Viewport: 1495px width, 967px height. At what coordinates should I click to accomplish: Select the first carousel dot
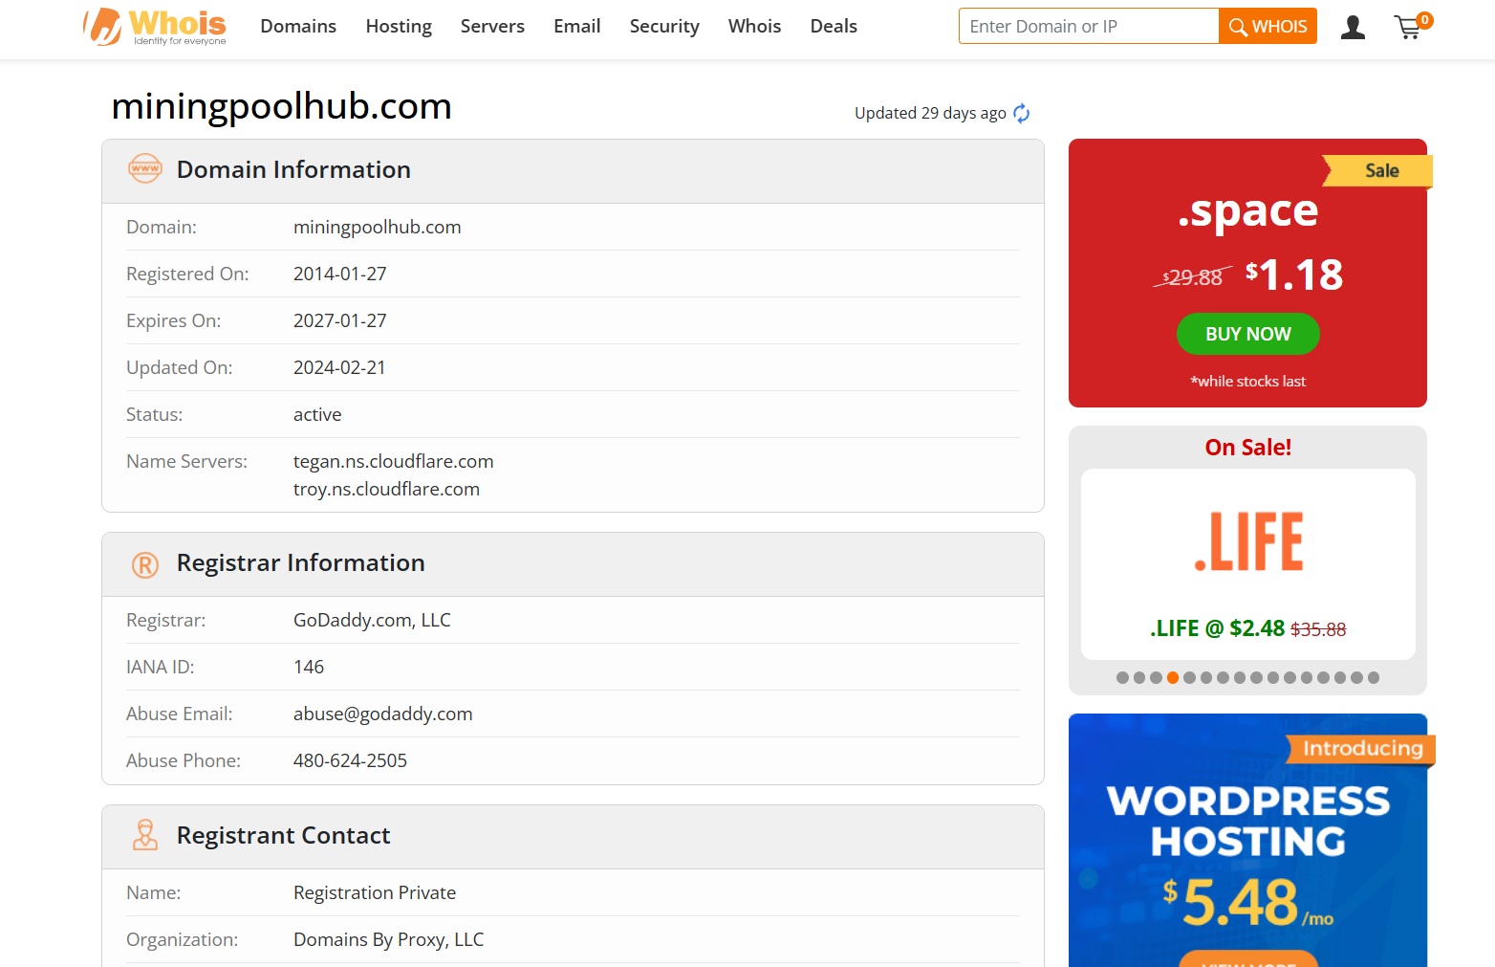click(x=1122, y=677)
